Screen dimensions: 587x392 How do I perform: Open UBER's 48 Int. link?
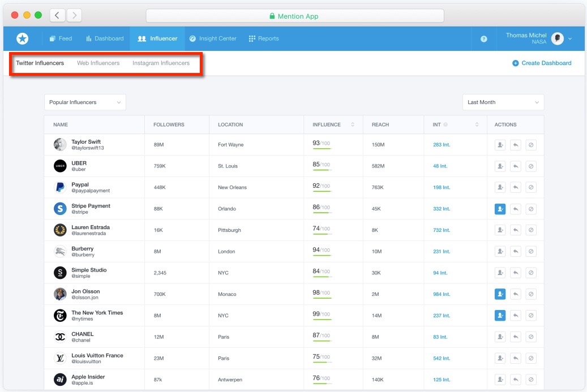pyautogui.click(x=440, y=166)
